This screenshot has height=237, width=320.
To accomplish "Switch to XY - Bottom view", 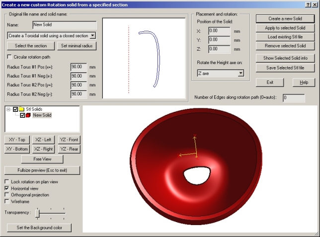I will (x=17, y=149).
